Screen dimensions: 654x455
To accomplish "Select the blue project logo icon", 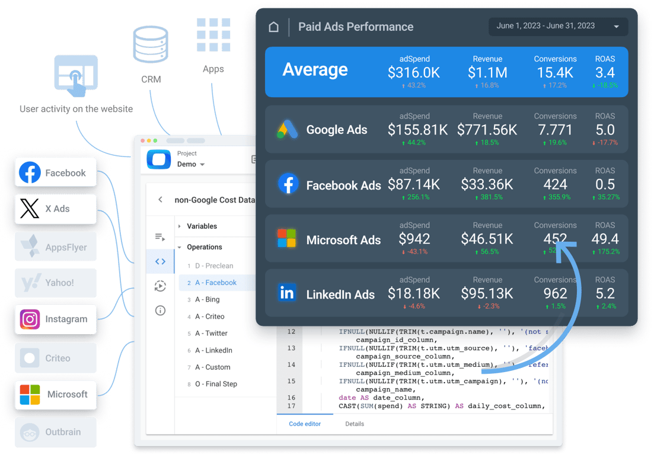I will [x=159, y=159].
